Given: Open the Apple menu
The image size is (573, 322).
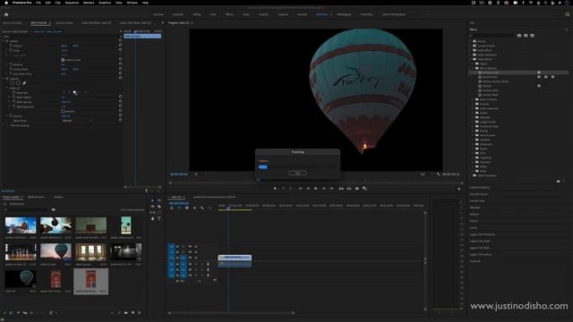Looking at the screenshot, I should pyautogui.click(x=6, y=3).
